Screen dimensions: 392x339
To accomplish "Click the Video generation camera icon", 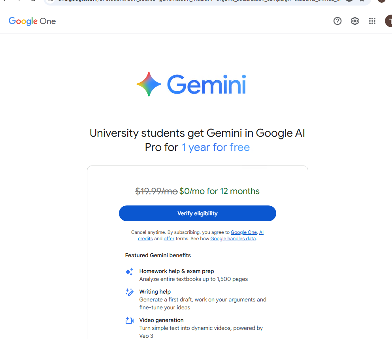I will click(x=129, y=321).
